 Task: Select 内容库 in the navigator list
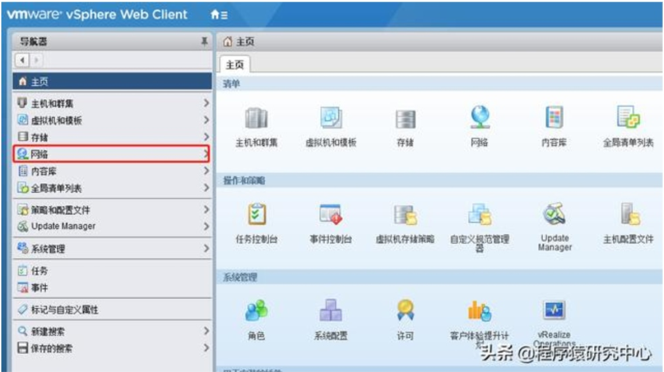click(112, 171)
